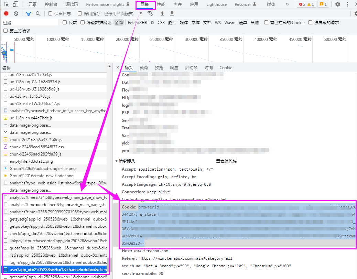Click the 查看源代码 link
Image resolution: width=357 pixels, height=279 pixels.
[x=226, y=161]
